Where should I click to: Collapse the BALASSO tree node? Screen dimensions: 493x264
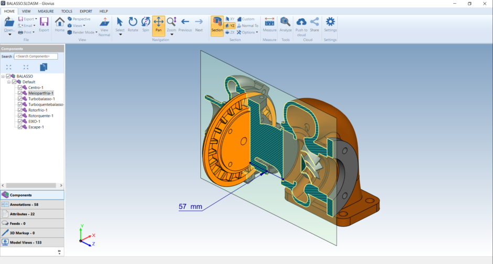3,76
